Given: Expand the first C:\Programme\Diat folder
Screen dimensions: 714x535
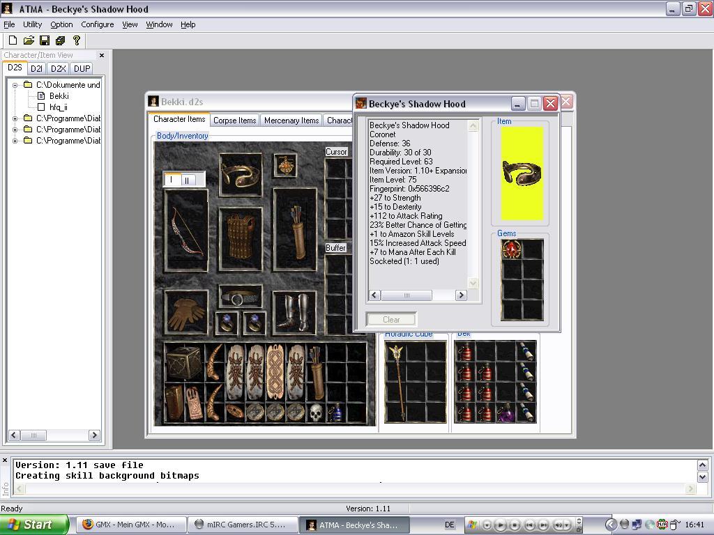Looking at the screenshot, I should [15, 118].
